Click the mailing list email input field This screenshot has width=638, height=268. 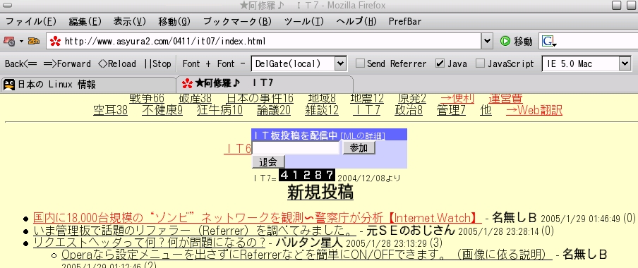point(296,148)
